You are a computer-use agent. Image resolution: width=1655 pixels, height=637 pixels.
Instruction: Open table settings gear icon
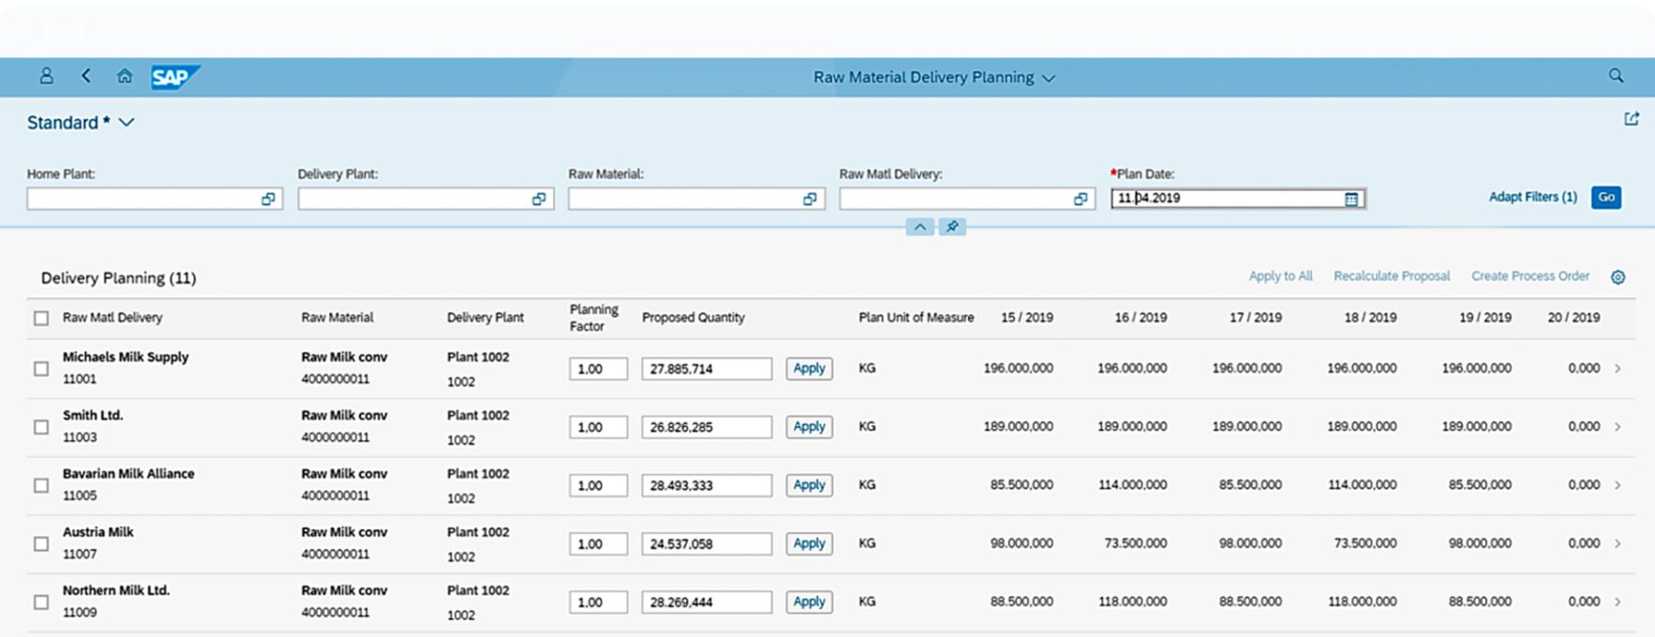coord(1618,277)
